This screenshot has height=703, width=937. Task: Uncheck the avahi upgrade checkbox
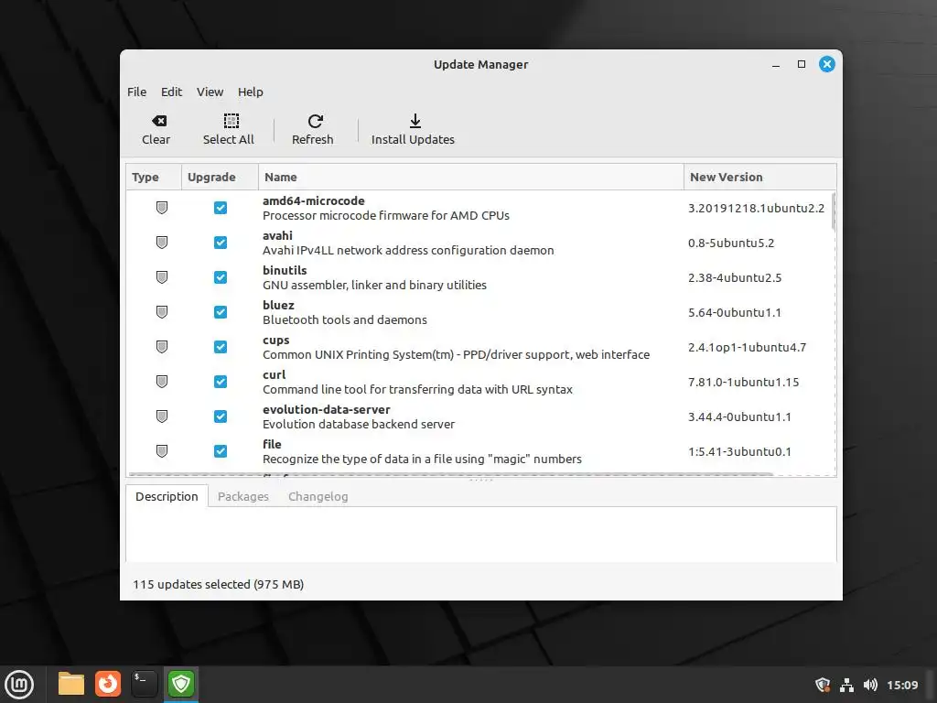coord(221,243)
